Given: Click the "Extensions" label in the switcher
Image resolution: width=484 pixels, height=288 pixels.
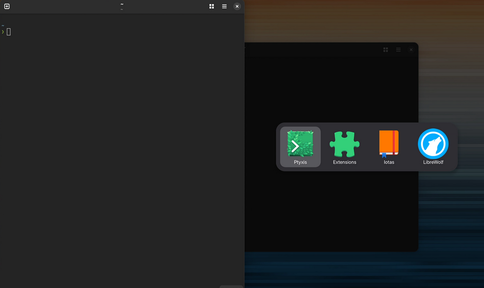Looking at the screenshot, I should point(344,162).
